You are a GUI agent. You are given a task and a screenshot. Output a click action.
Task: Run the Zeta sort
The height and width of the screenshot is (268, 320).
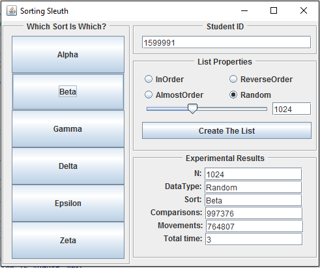pos(68,241)
